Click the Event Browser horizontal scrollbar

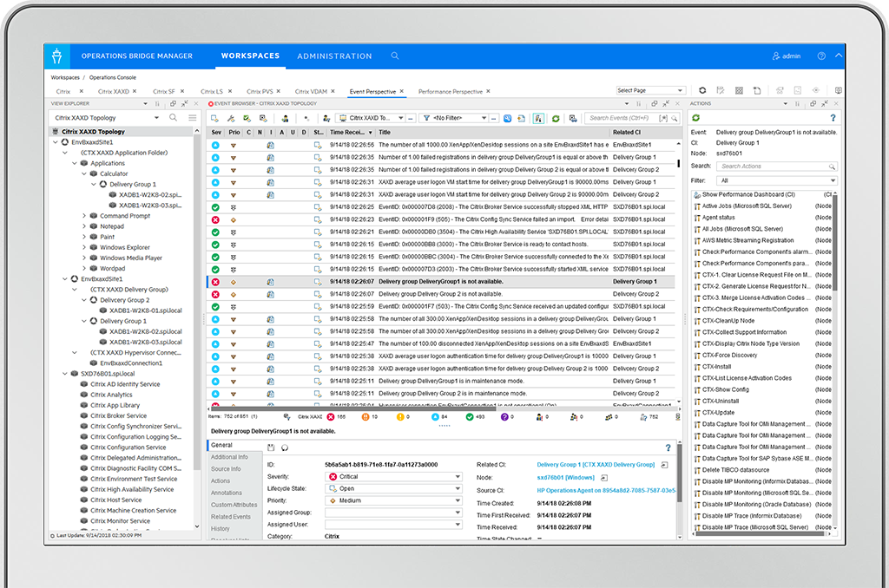coord(354,408)
